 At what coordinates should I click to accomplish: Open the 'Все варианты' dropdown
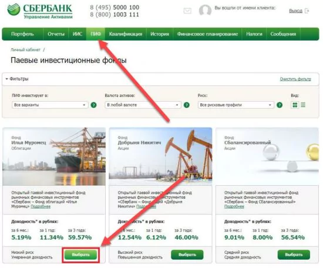point(50,105)
